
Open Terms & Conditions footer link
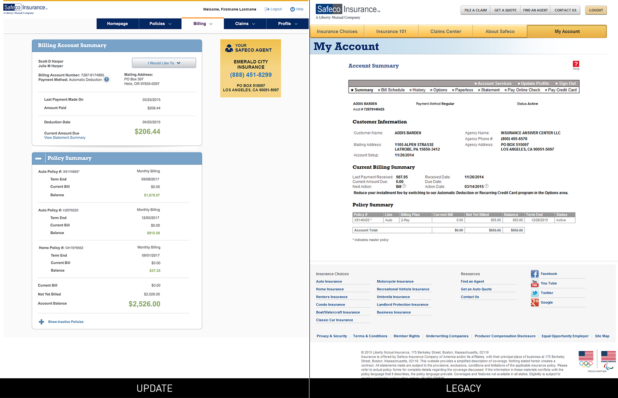[370, 336]
